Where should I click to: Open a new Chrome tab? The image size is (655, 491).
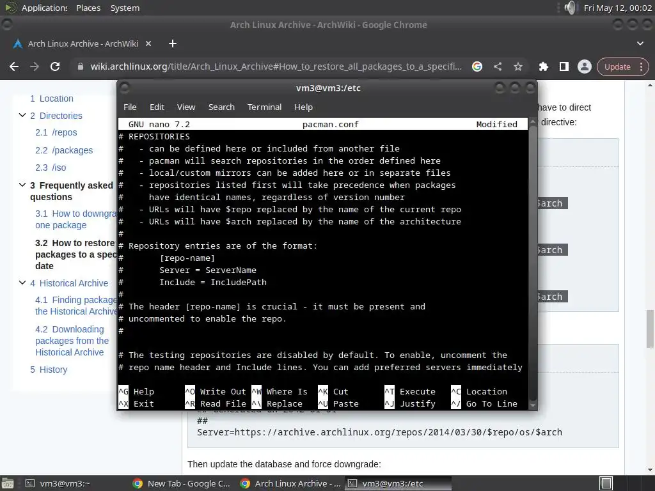click(x=173, y=43)
